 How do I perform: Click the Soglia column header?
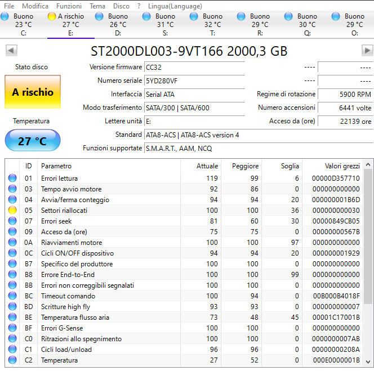click(x=282, y=166)
